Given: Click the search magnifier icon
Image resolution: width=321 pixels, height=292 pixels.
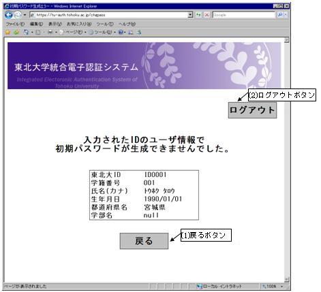Looking at the screenshot, I should coord(280,15).
